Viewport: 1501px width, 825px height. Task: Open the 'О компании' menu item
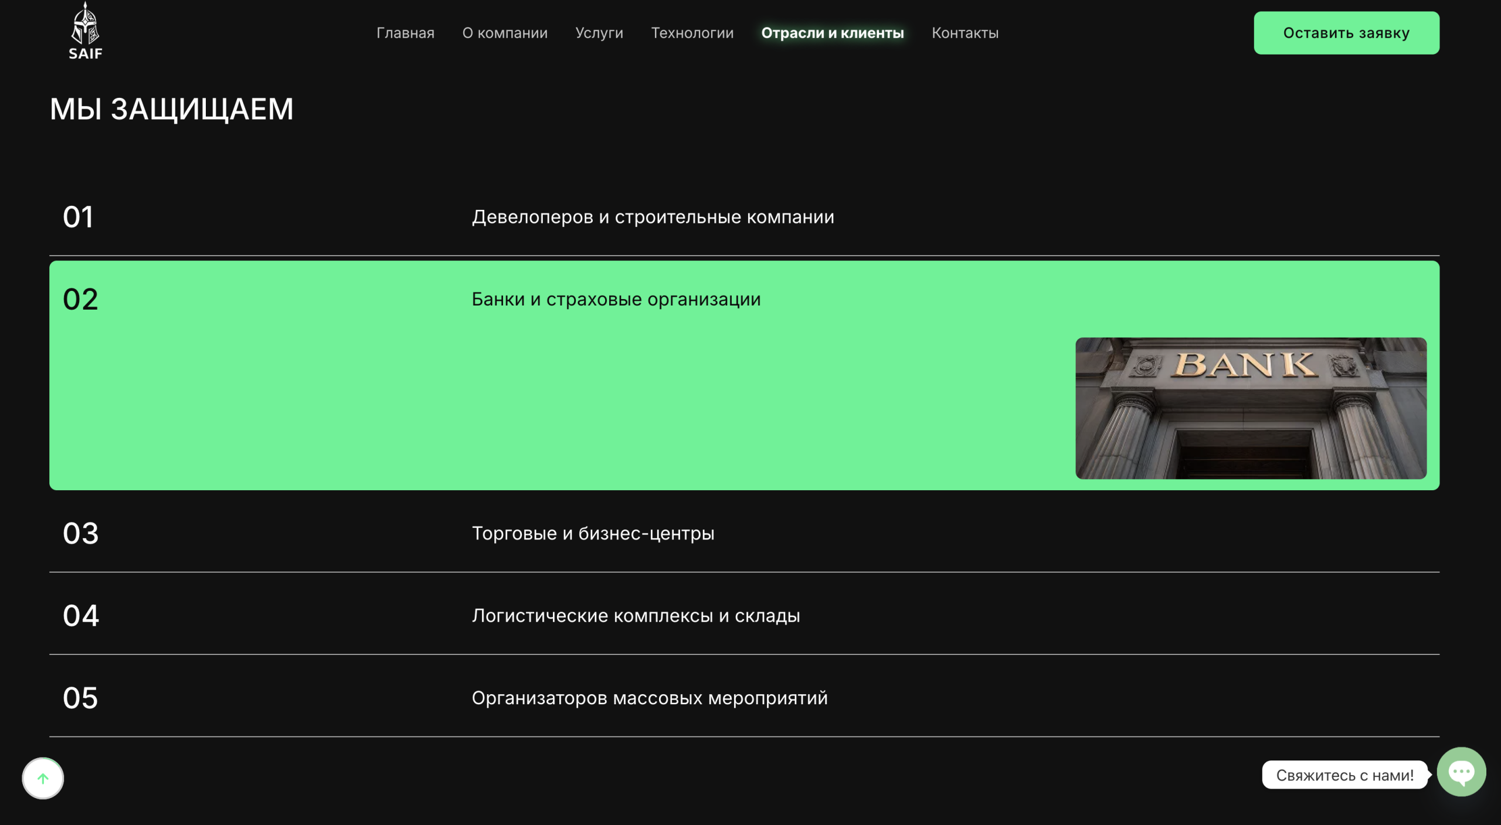click(x=505, y=33)
